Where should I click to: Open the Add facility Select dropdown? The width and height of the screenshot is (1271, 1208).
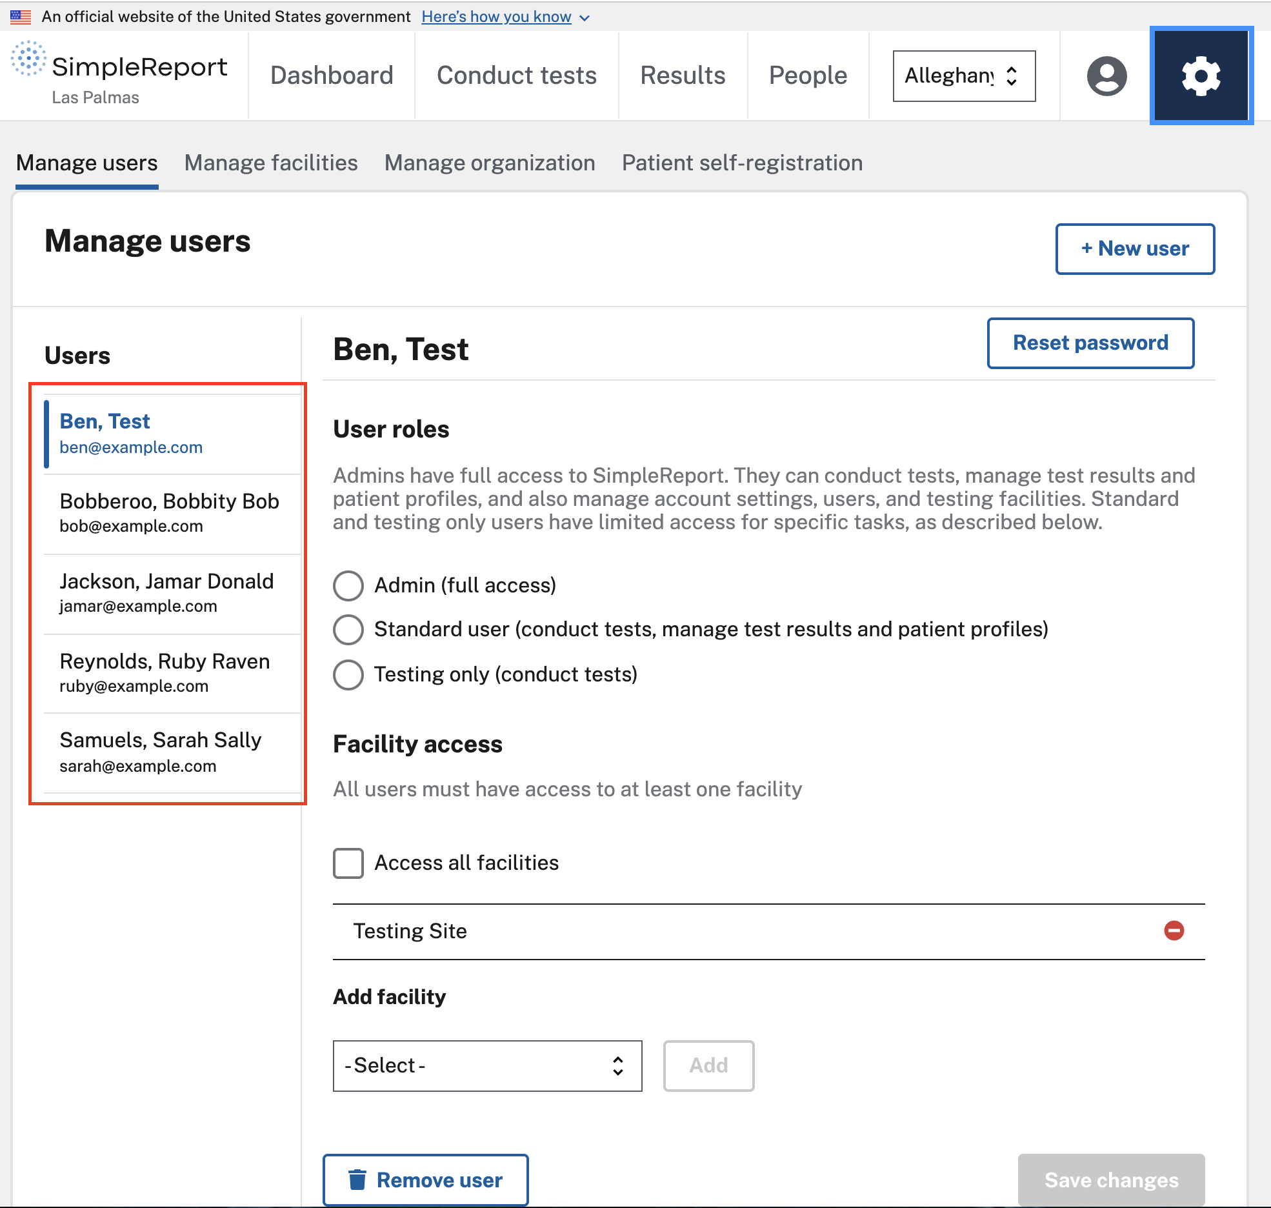[x=487, y=1065]
